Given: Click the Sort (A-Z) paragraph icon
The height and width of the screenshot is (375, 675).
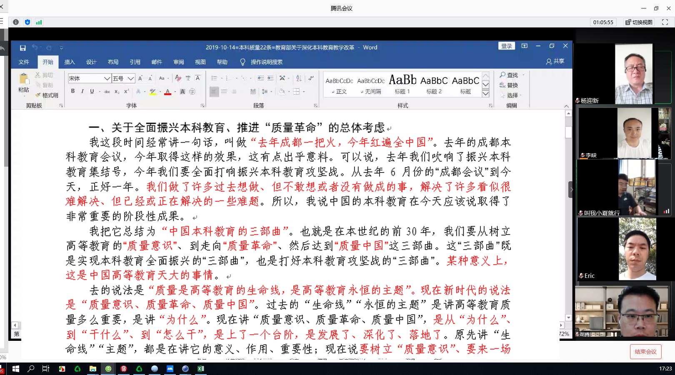Looking at the screenshot, I should pos(299,78).
